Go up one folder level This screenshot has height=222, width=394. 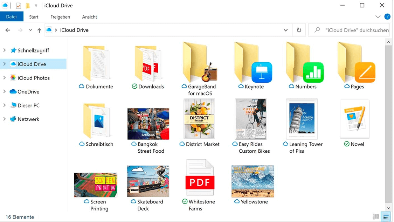tap(39, 30)
